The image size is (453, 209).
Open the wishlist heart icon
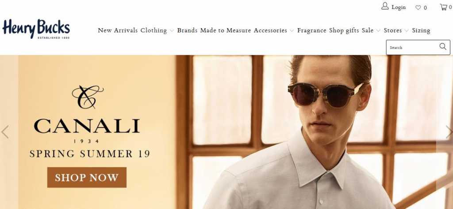(418, 8)
